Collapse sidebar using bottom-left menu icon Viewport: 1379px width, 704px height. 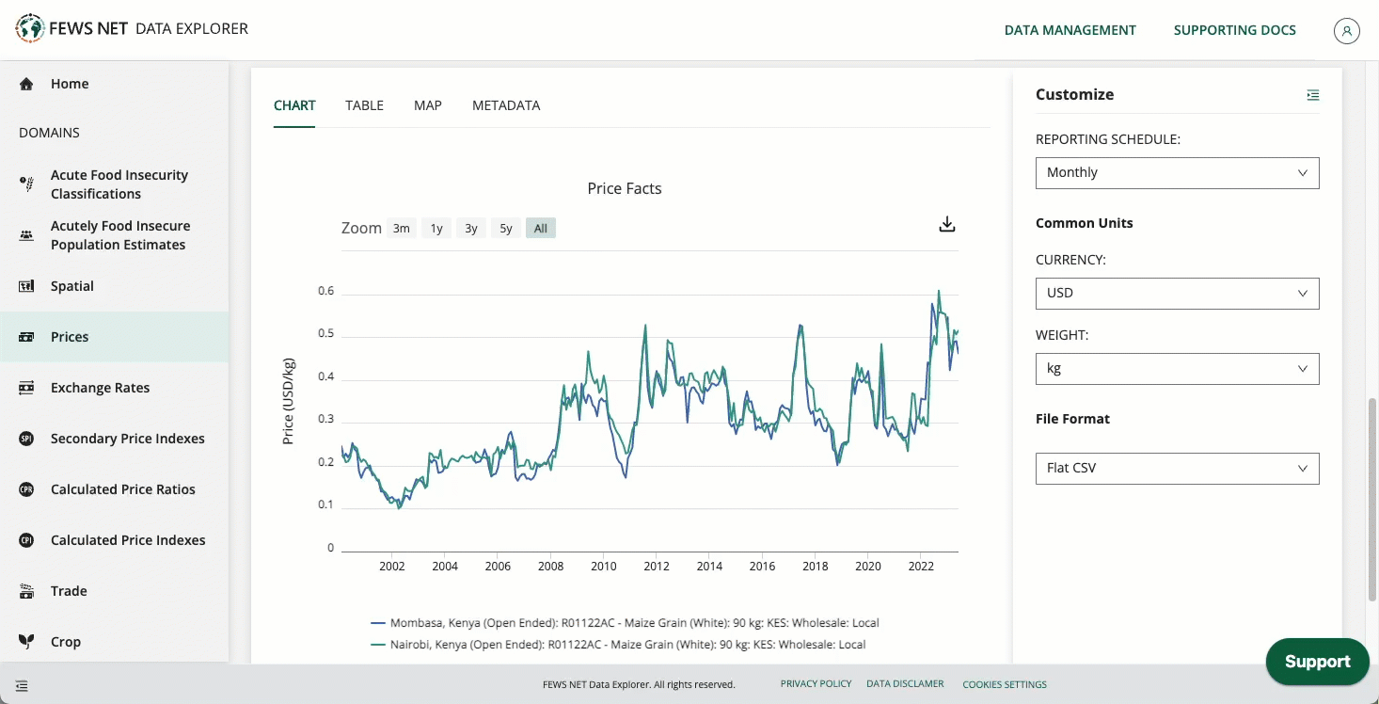tap(22, 685)
